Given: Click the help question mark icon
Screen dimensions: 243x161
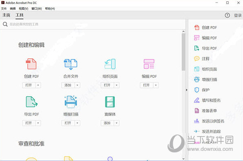Looking at the screenshot, I should pyautogui.click(x=227, y=15).
